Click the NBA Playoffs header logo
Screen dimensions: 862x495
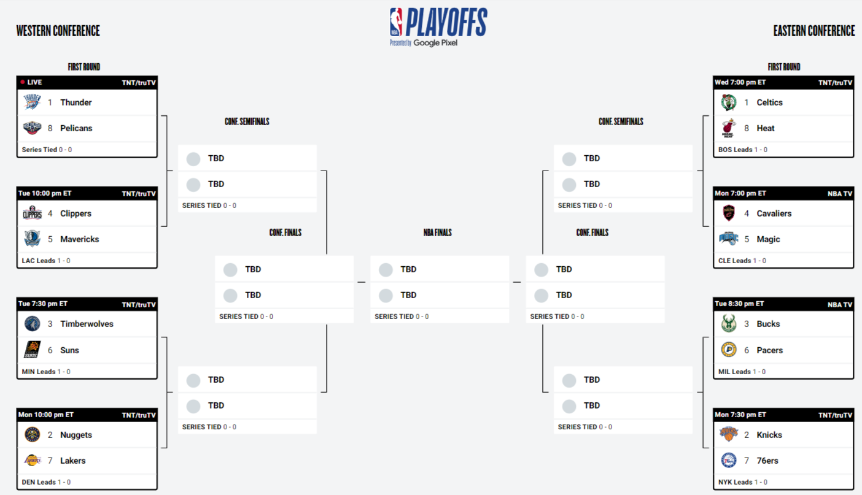tap(438, 27)
